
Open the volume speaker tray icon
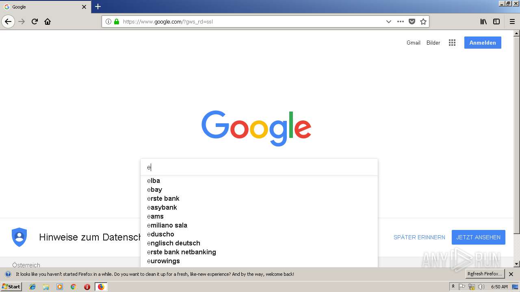tap(481, 287)
